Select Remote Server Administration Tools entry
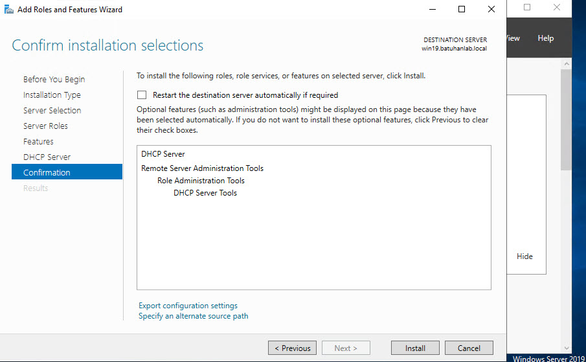The image size is (586, 362). pos(202,168)
